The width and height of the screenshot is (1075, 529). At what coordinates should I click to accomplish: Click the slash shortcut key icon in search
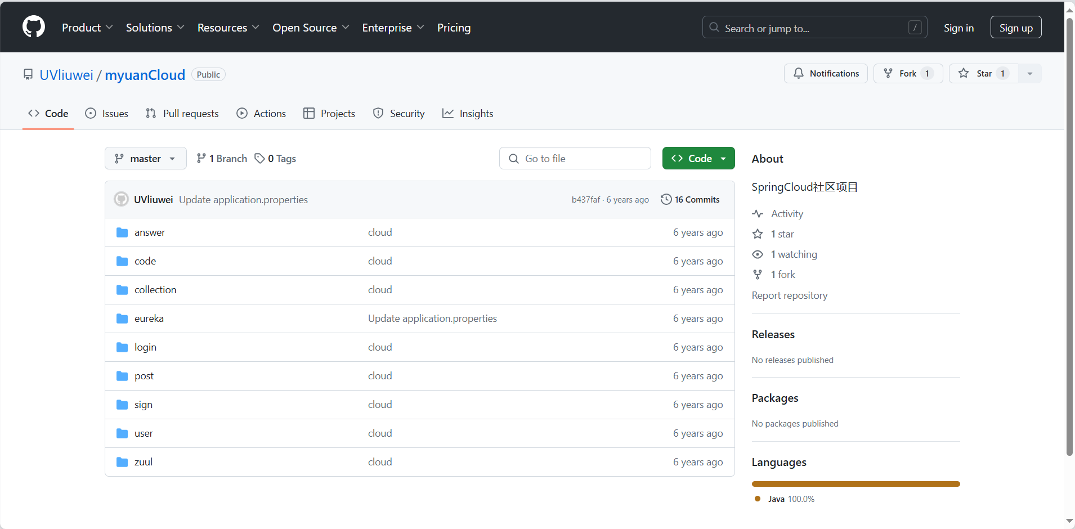(915, 28)
